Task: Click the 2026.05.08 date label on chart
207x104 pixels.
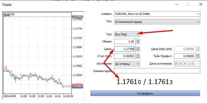Action: click(x=10, y=96)
